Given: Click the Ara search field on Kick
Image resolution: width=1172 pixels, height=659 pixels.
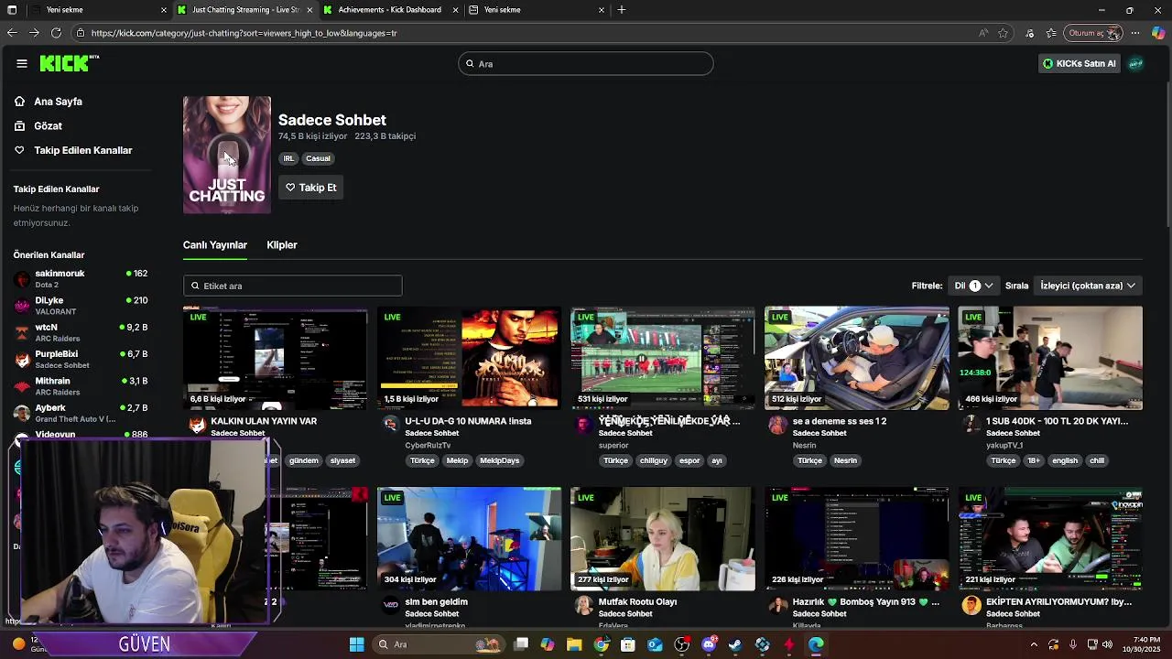Looking at the screenshot, I should coord(586,63).
